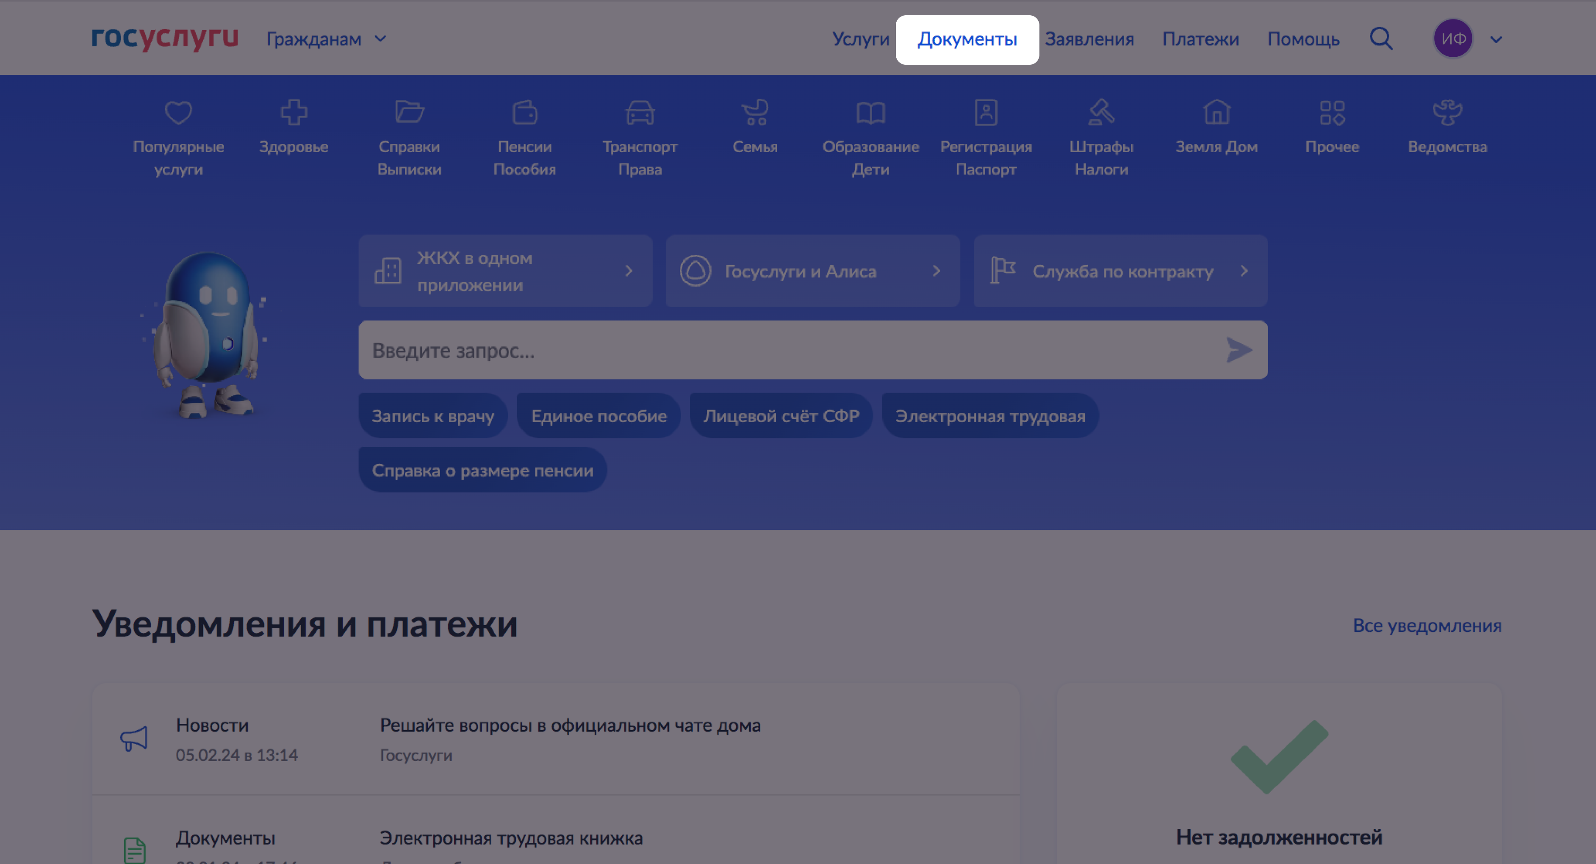
Task: Open the Заявления menu item
Action: [x=1089, y=39]
